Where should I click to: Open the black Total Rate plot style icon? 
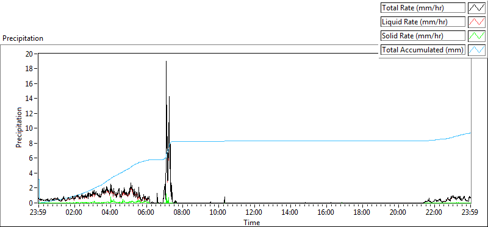click(477, 8)
